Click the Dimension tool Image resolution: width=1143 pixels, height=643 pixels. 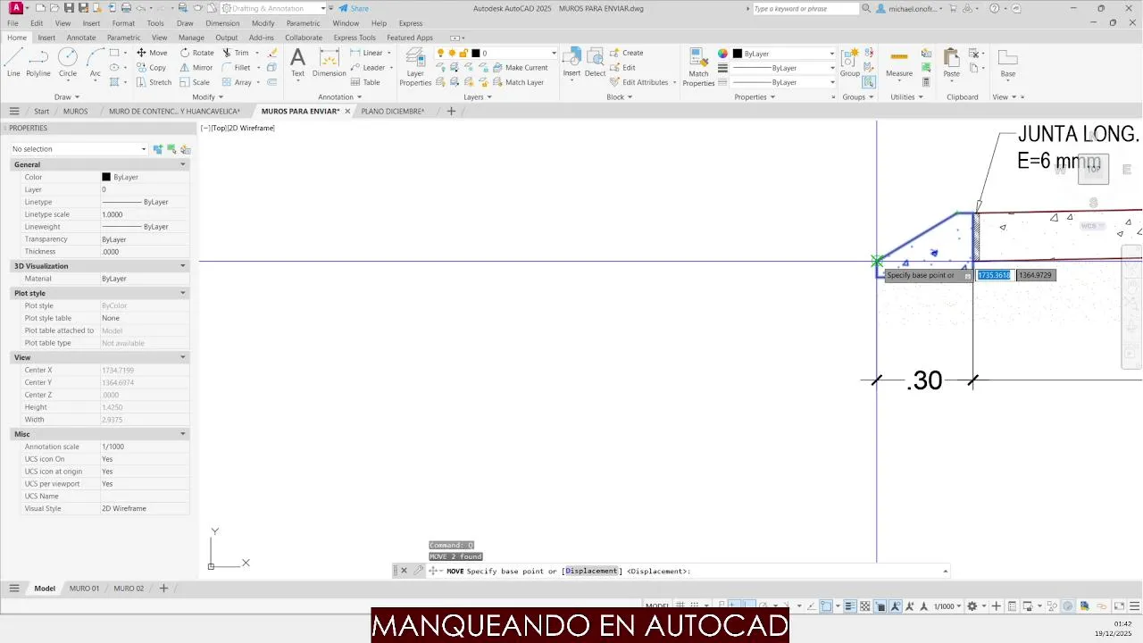coord(329,63)
